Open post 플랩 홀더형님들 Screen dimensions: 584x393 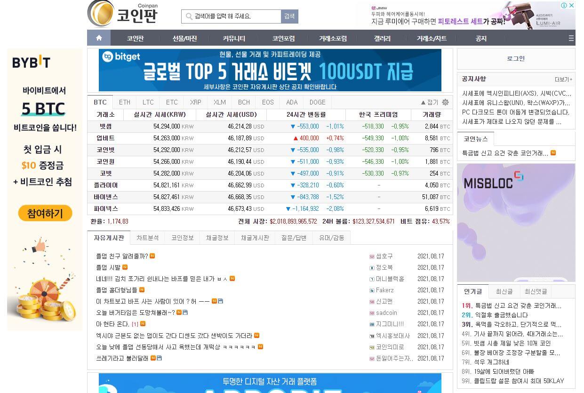click(116, 290)
